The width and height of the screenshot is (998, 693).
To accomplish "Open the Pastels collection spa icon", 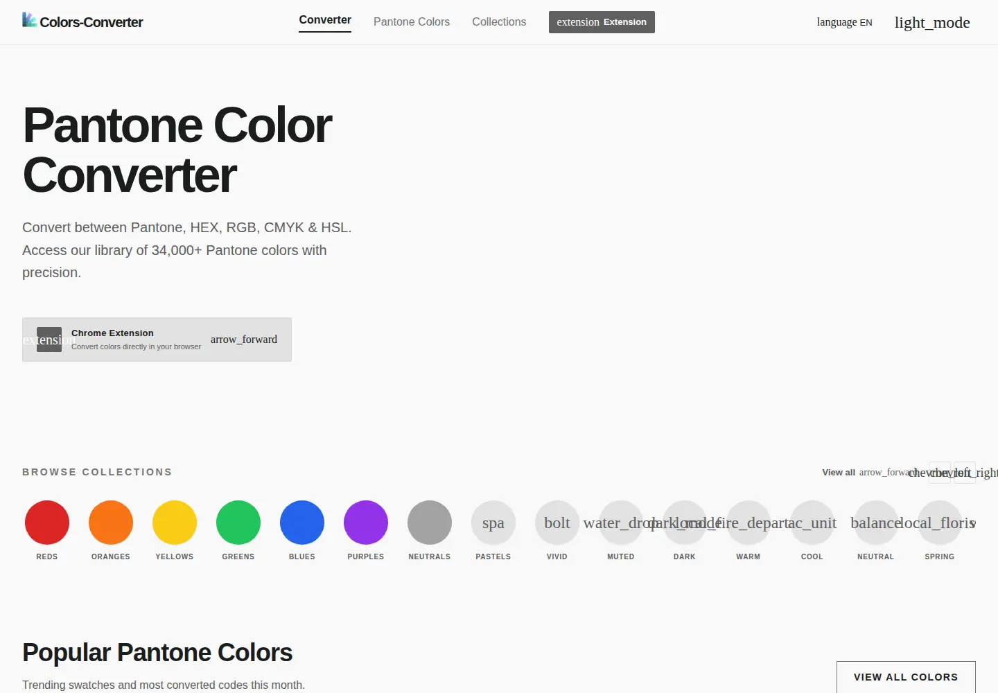I will tap(493, 523).
